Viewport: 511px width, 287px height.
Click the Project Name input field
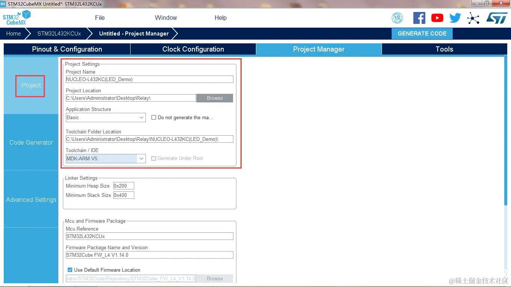pyautogui.click(x=150, y=79)
